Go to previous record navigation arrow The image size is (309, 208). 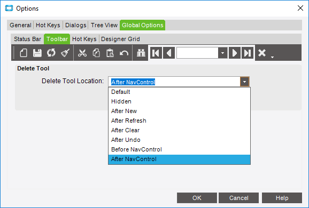[x=169, y=53]
